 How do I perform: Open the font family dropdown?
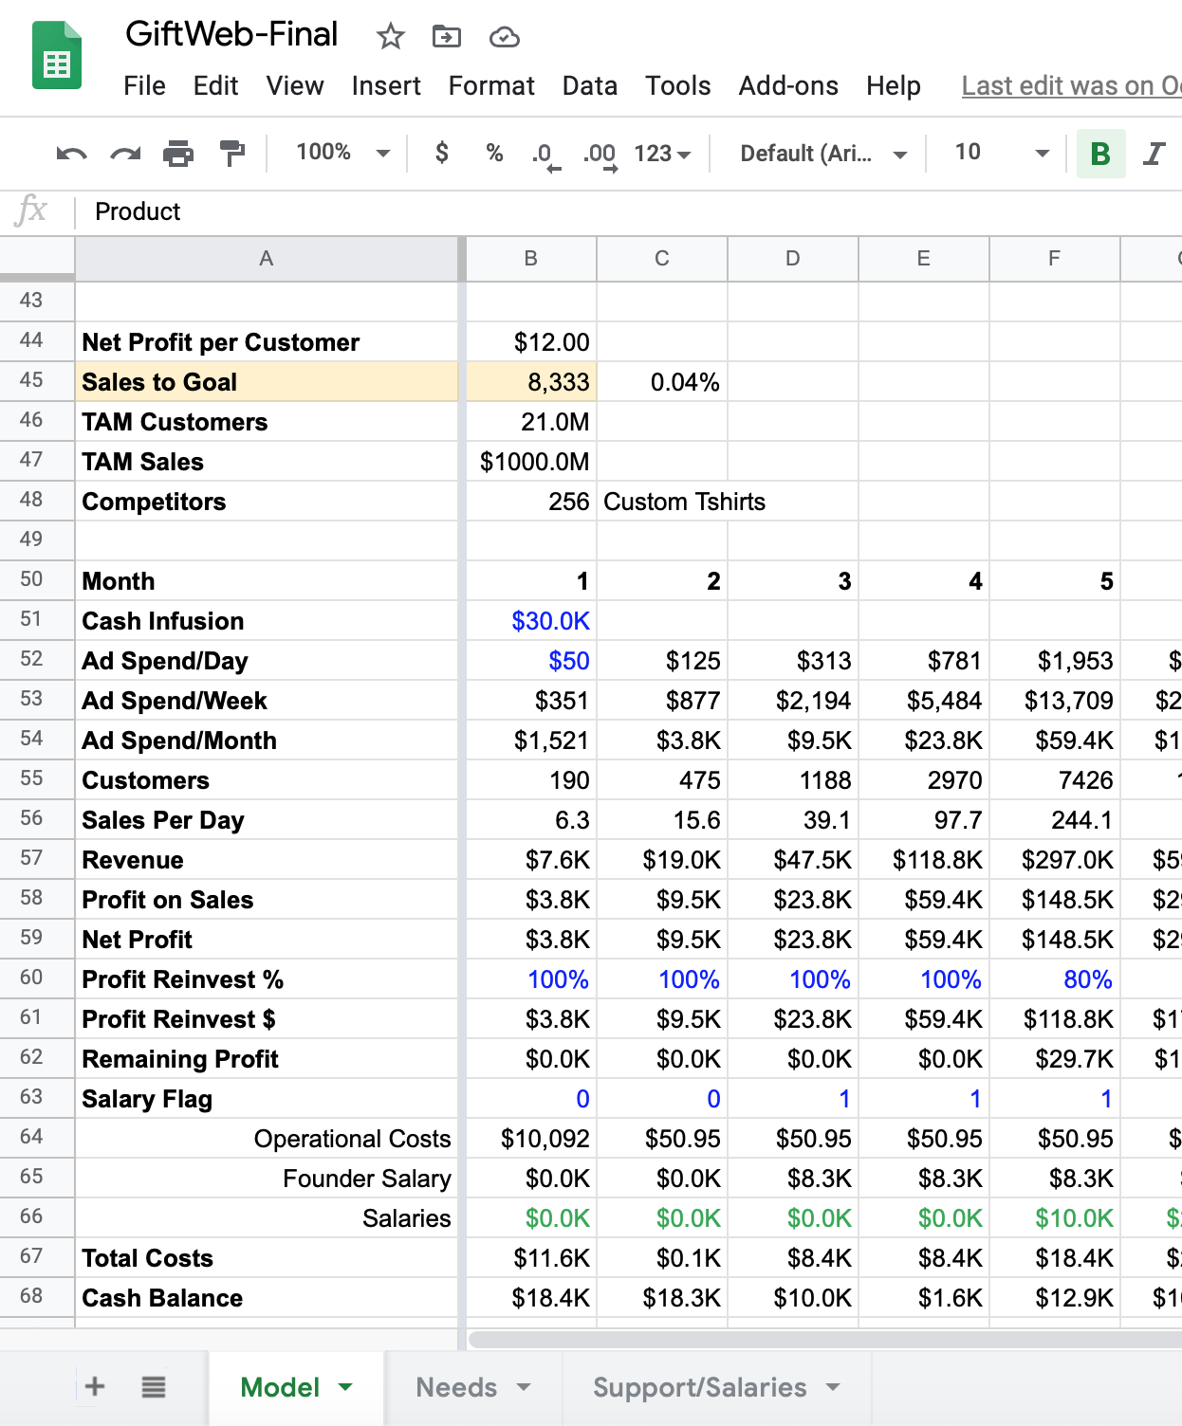[819, 153]
